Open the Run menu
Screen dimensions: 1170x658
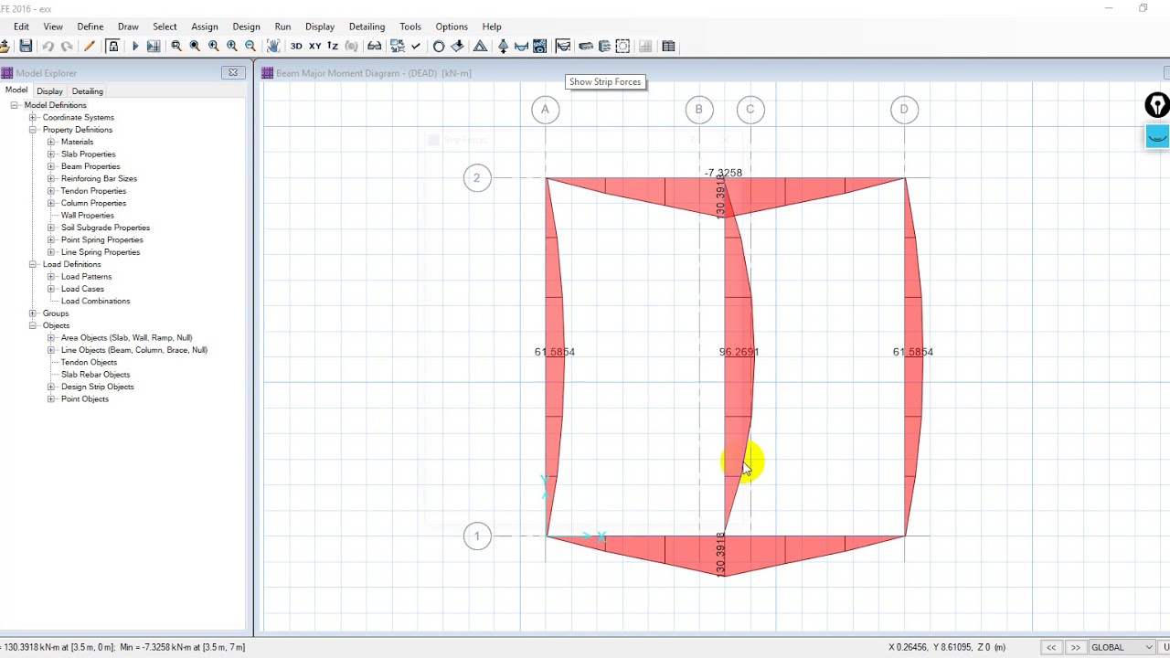point(282,27)
